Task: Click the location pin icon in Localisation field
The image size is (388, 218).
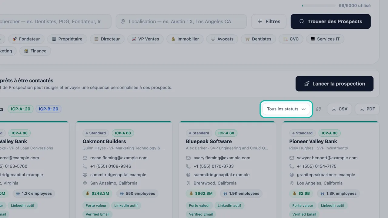Action: click(x=123, y=22)
